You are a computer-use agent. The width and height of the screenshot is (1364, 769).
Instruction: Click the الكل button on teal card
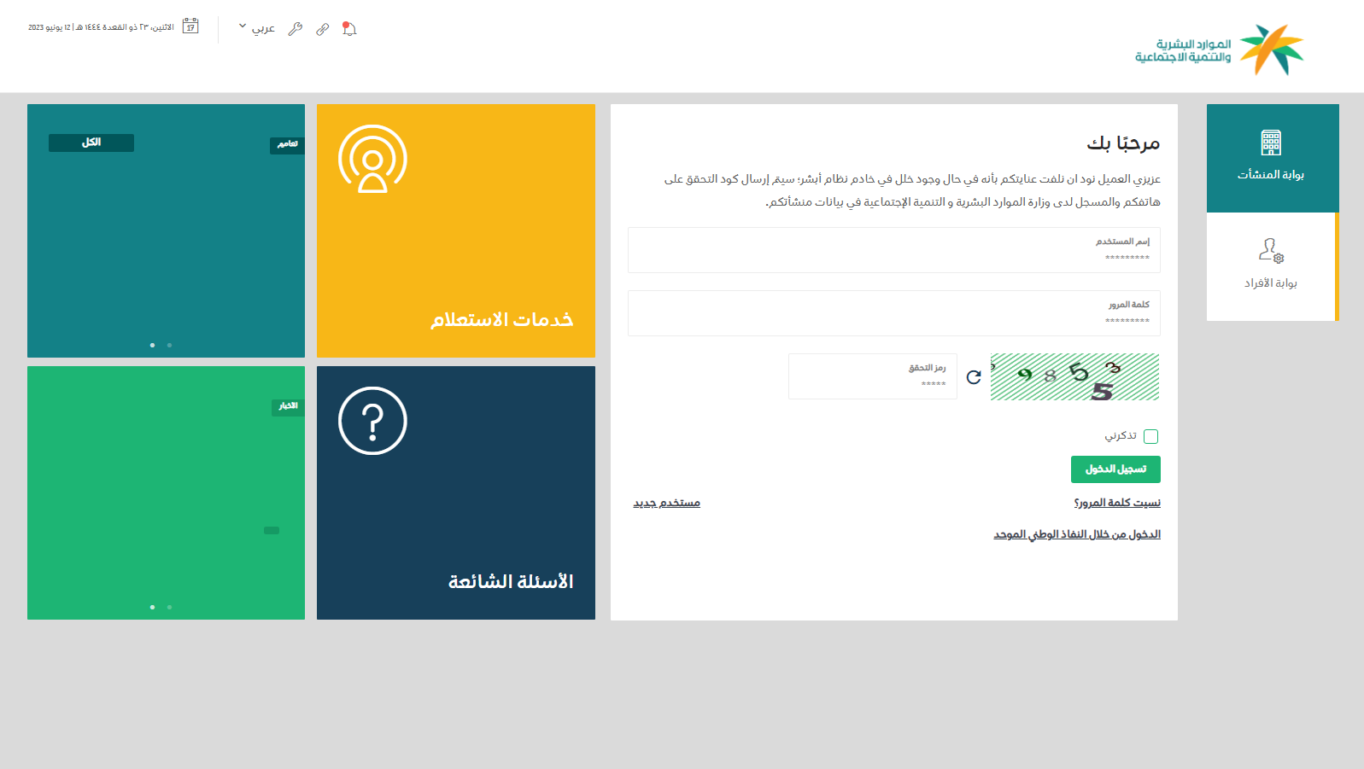(x=91, y=143)
